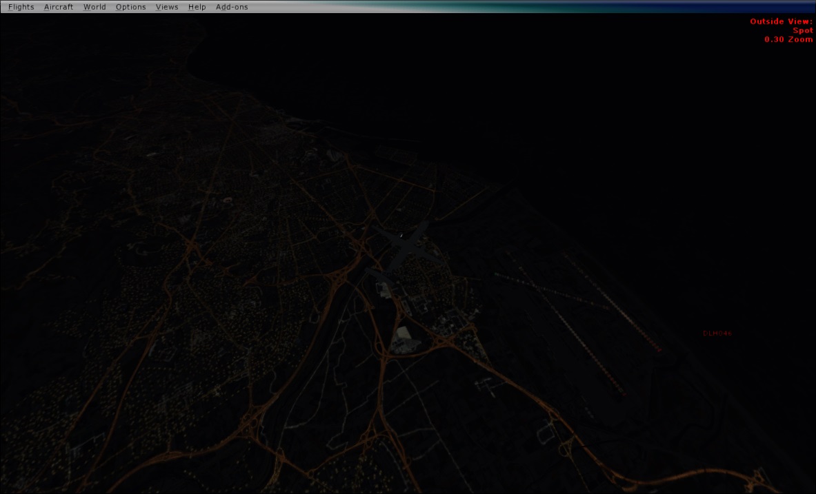816x494 pixels.
Task: Click the red "Outside View:" overlay text
Action: 781,21
